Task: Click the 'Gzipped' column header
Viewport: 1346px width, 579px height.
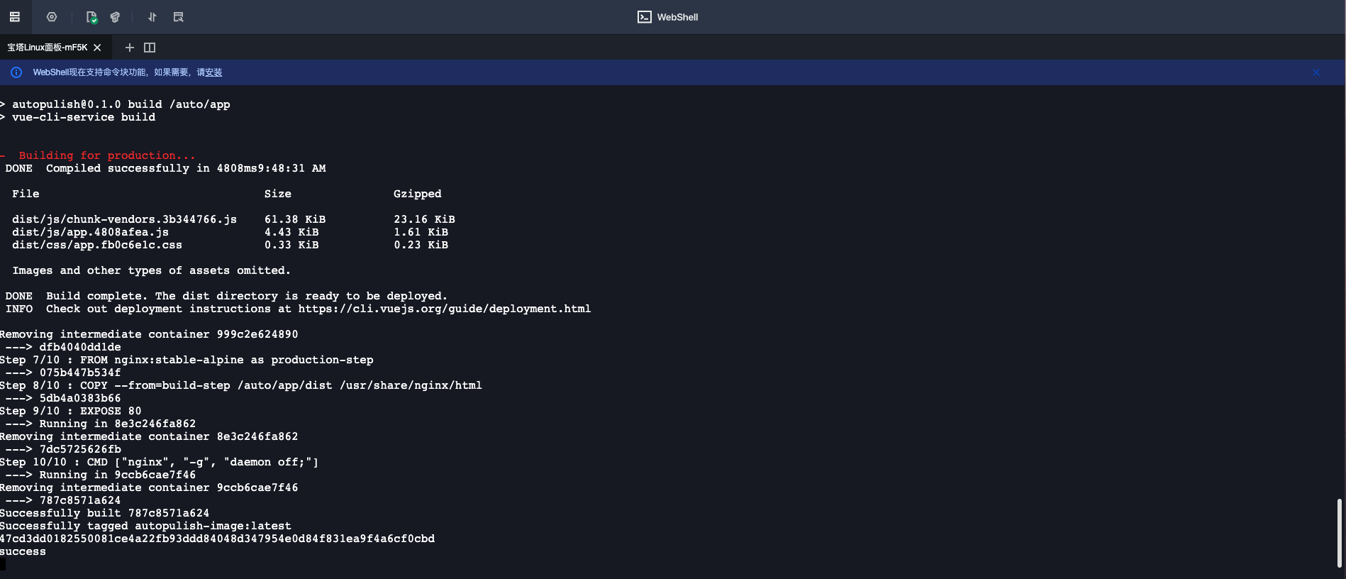Action: [x=417, y=194]
